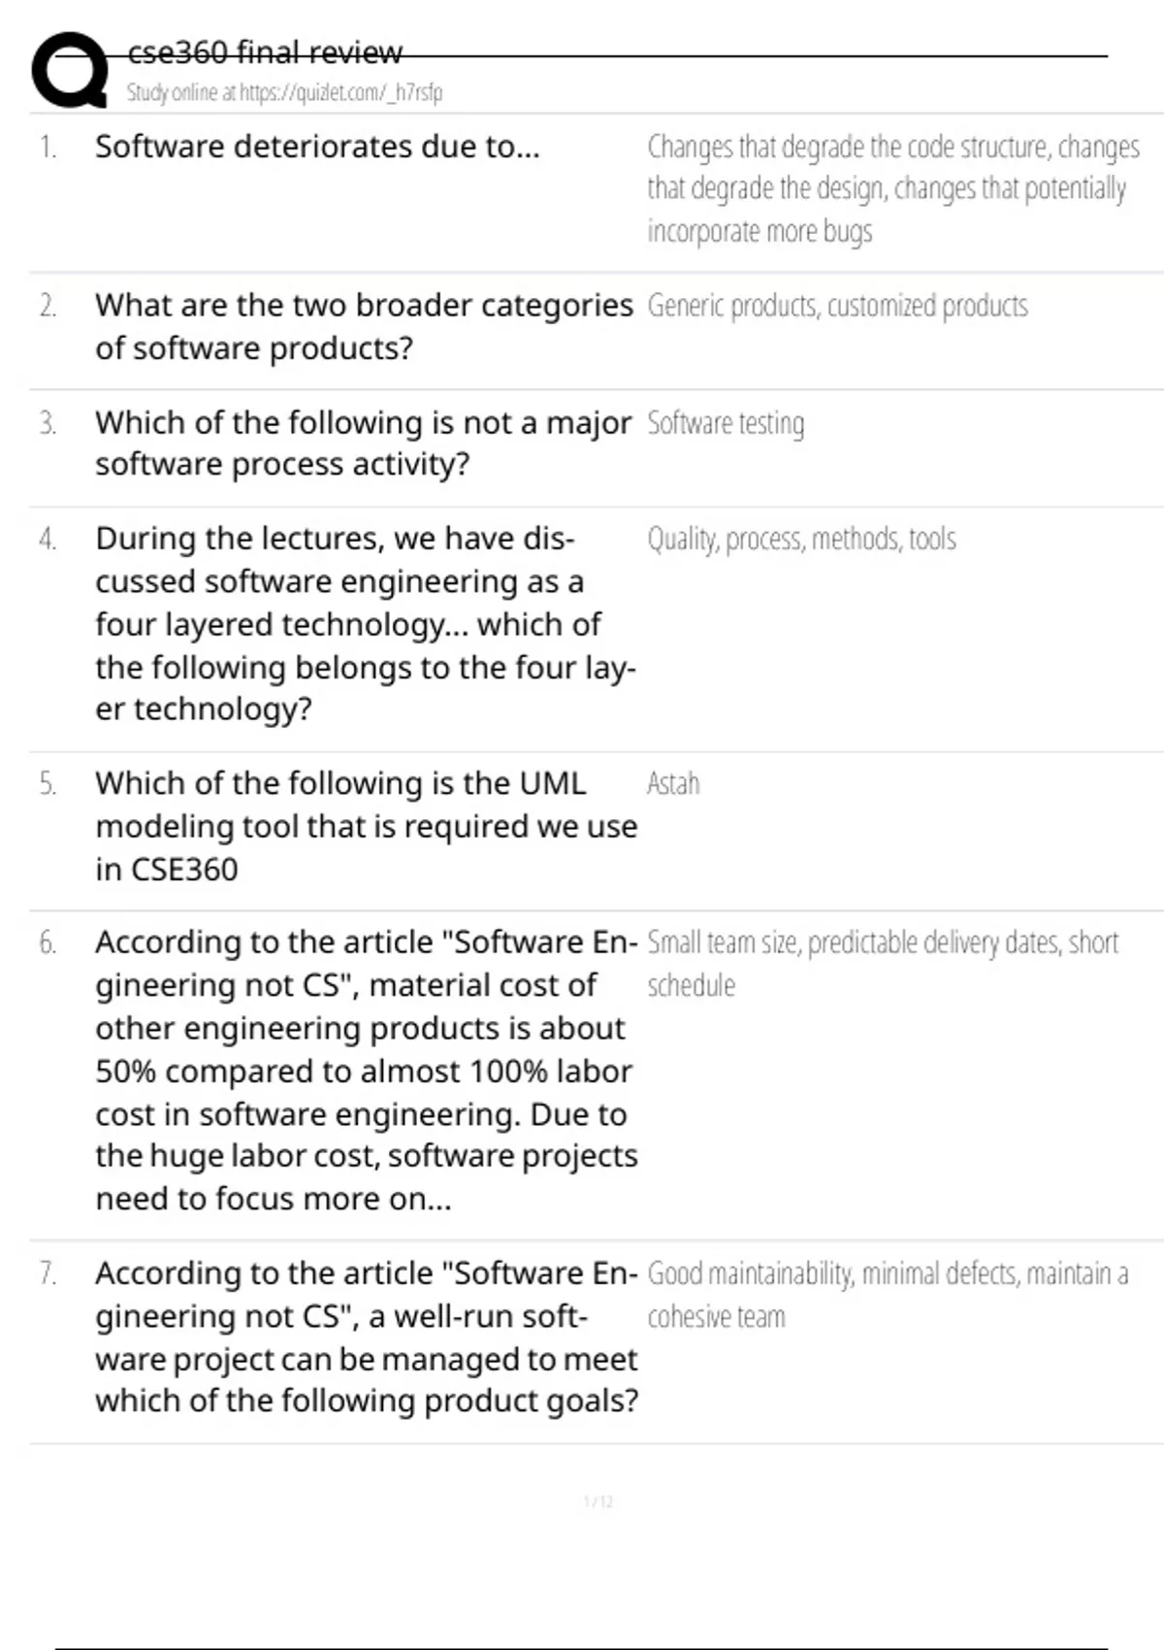The image size is (1164, 1650).
Task: Click the question about two broader software product categories
Action: (x=364, y=326)
